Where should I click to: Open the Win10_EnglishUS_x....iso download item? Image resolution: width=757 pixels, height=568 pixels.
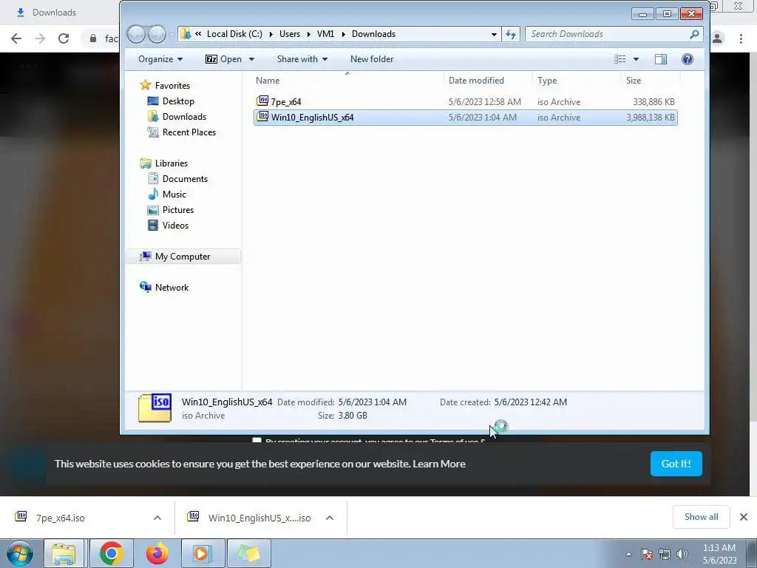pyautogui.click(x=259, y=518)
